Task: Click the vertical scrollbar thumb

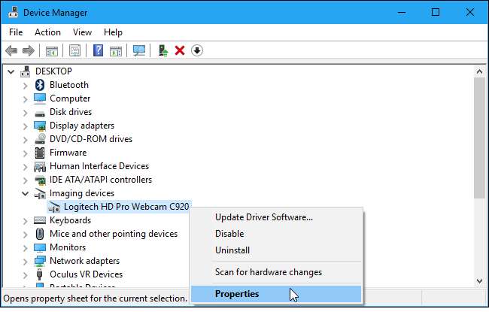Action: point(480,138)
